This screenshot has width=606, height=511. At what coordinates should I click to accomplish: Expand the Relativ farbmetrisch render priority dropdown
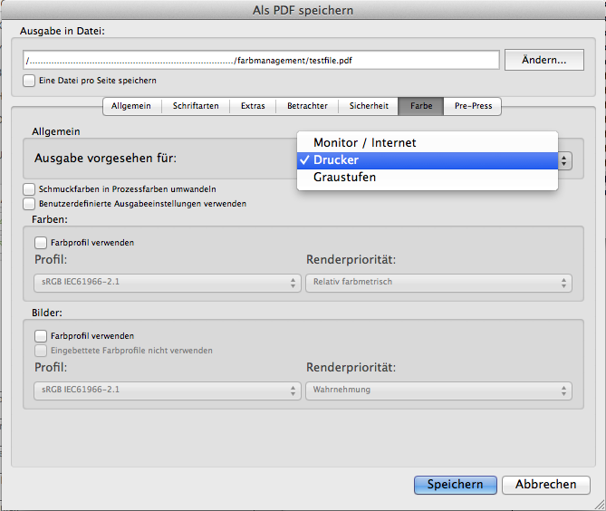click(x=438, y=283)
